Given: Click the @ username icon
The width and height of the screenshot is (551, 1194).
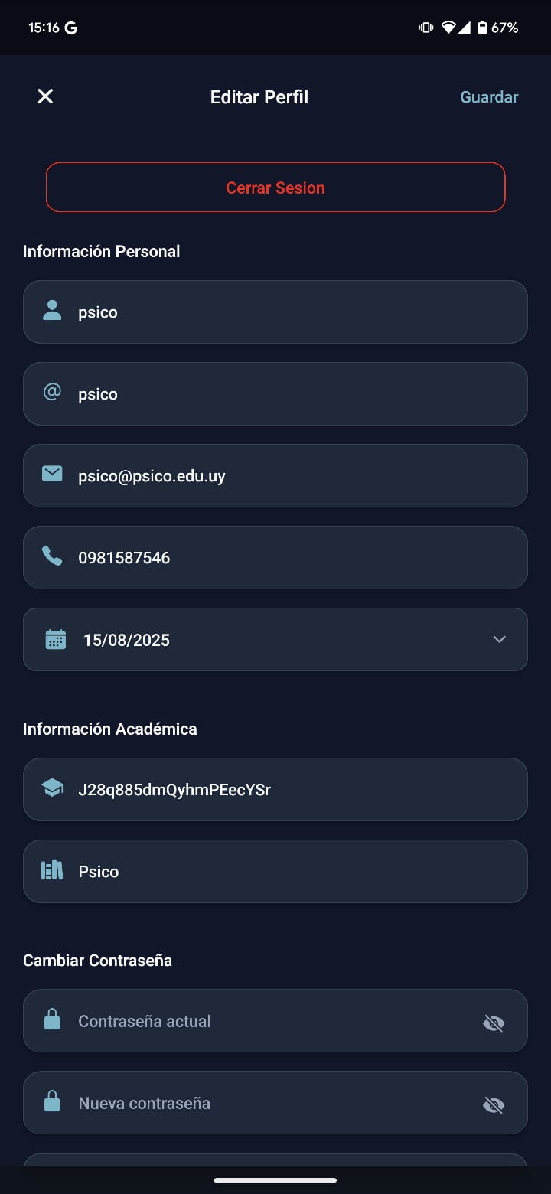Looking at the screenshot, I should 52,393.
